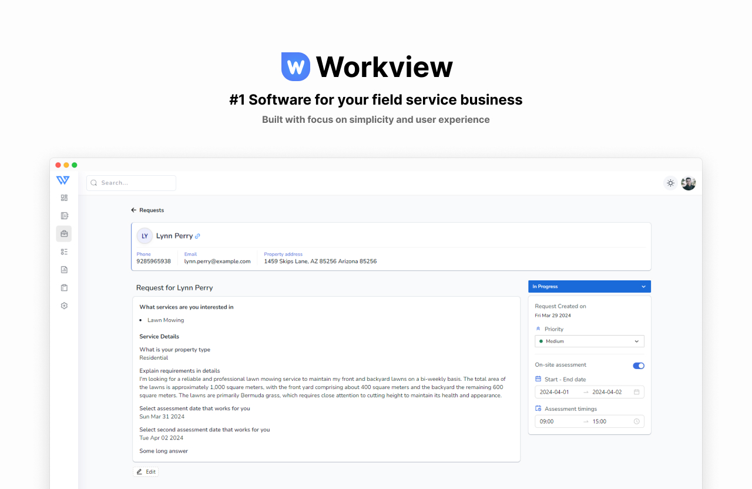The height and width of the screenshot is (489, 752).
Task: Open the contacts book icon in sidebar
Action: point(64,216)
